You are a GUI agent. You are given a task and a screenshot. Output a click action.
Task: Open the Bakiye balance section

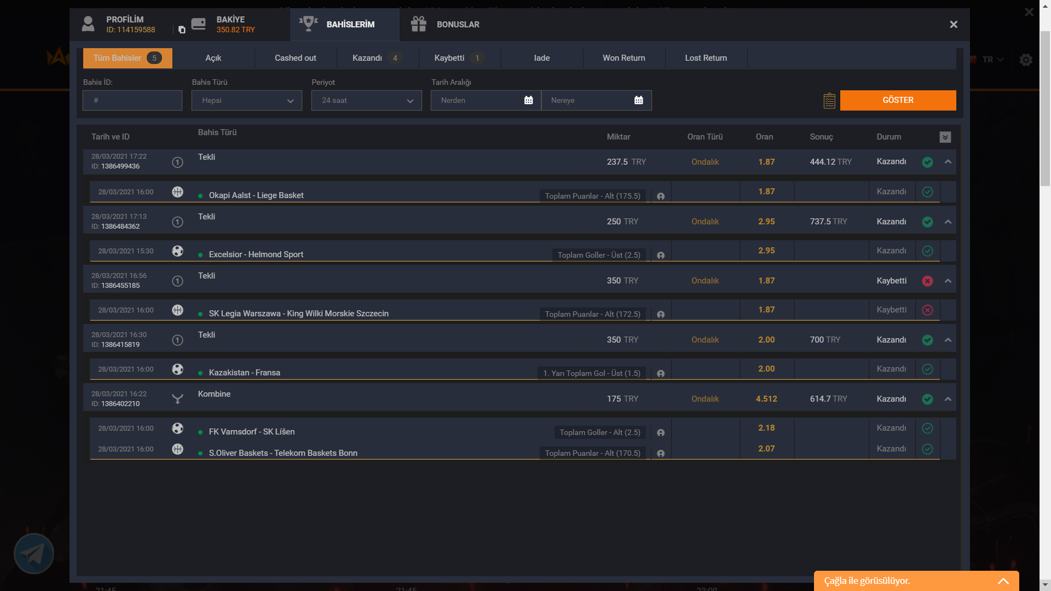(223, 24)
